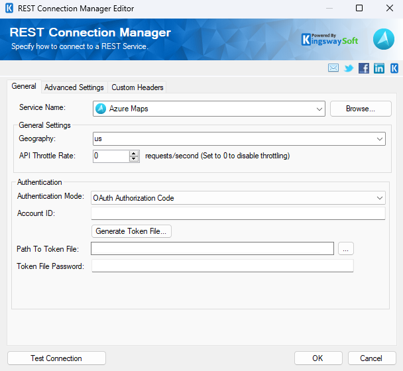This screenshot has height=371, width=403.
Task: Open the Twitter bird icon link
Action: click(349, 68)
